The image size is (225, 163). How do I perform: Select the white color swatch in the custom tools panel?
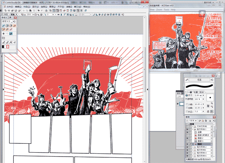(5, 47)
